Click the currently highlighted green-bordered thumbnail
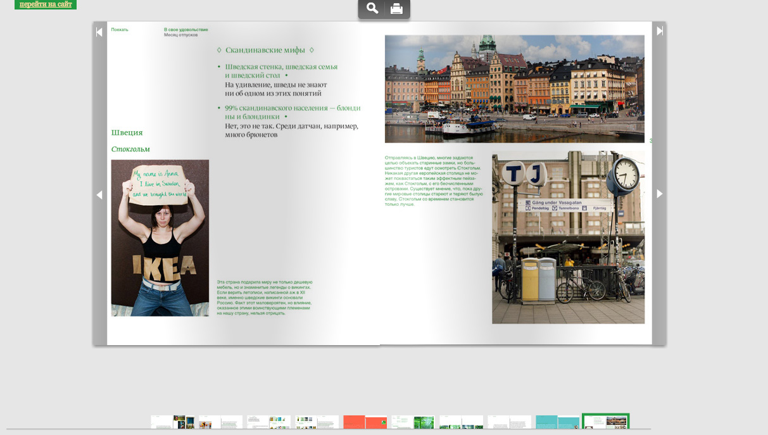Screen dimensions: 768x435 click(606, 422)
